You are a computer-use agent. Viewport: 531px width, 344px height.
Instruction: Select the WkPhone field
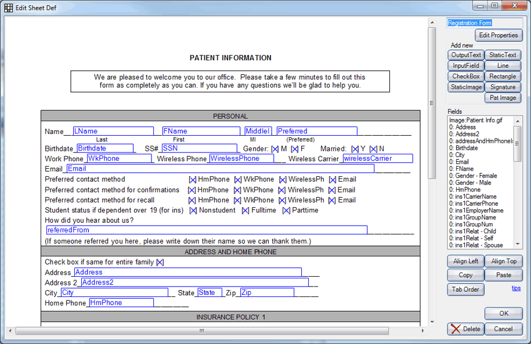tap(119, 158)
